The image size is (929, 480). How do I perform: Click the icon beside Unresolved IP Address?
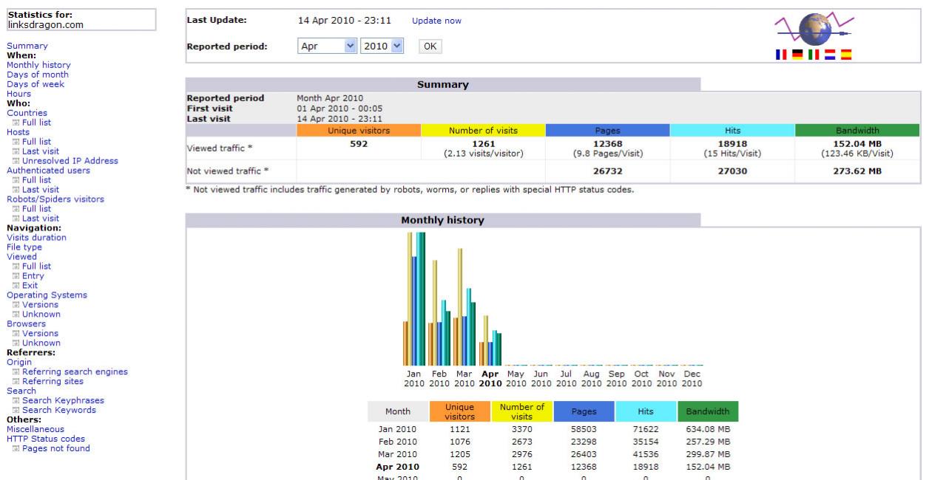pos(16,161)
